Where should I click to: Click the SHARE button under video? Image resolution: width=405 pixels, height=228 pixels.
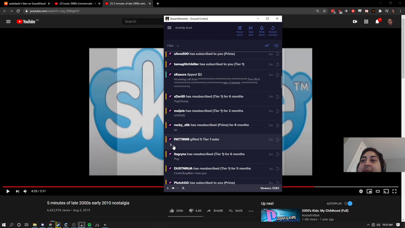pyautogui.click(x=215, y=211)
